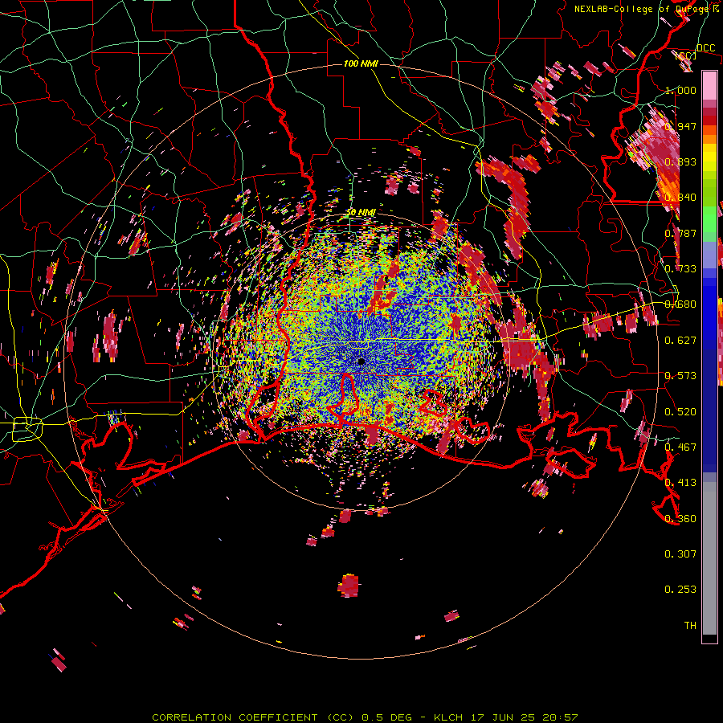Image resolution: width=723 pixels, height=723 pixels.
Task: Select the 0.680 legend value
Action: tap(680, 304)
